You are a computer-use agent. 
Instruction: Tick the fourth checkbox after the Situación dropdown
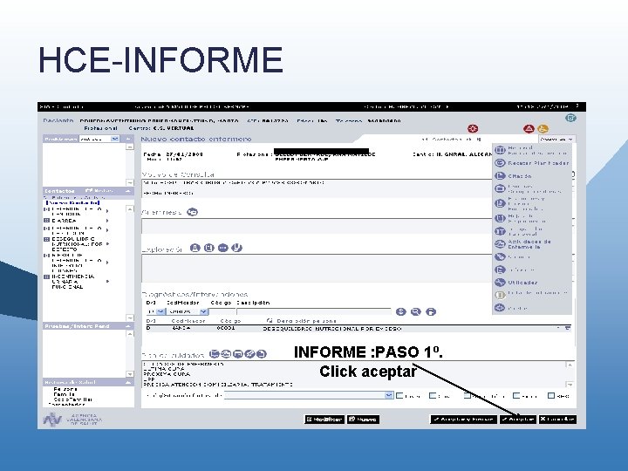point(516,396)
